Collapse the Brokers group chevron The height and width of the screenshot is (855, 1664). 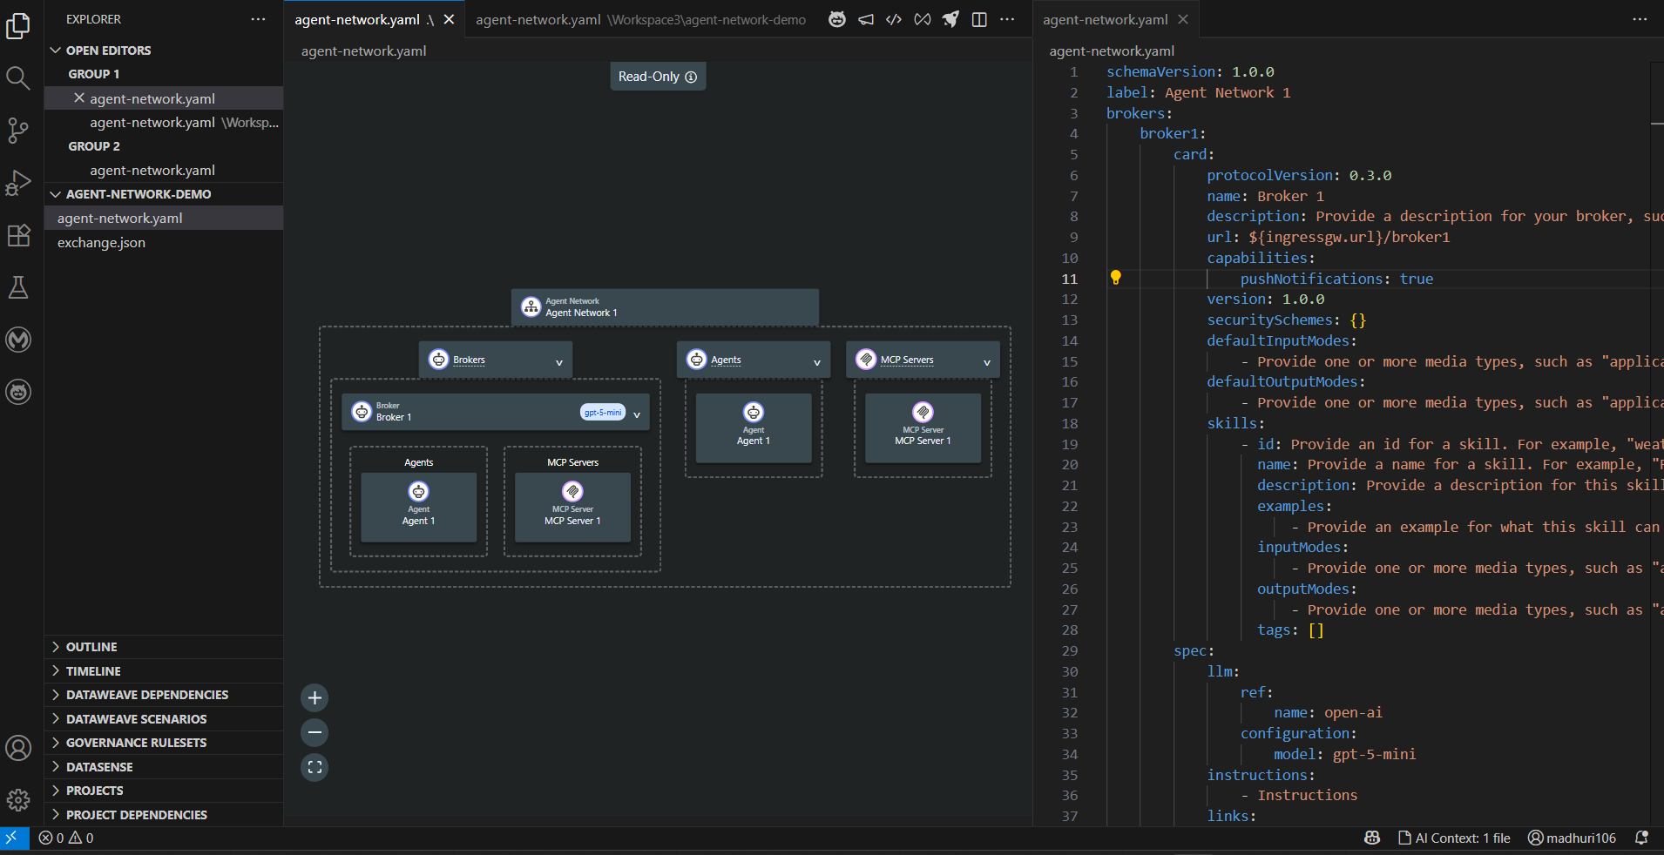(x=559, y=362)
